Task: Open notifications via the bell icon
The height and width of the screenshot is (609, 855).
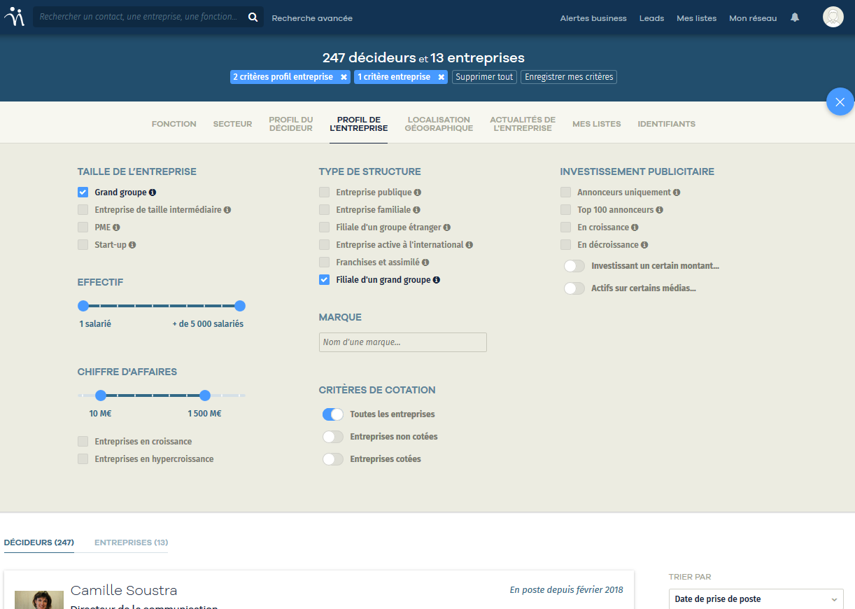Action: (794, 17)
